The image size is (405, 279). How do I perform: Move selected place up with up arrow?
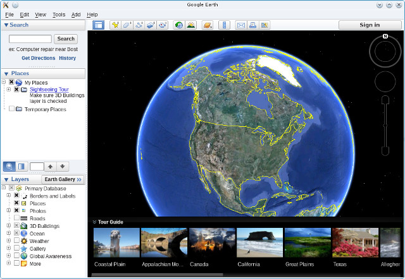point(51,167)
